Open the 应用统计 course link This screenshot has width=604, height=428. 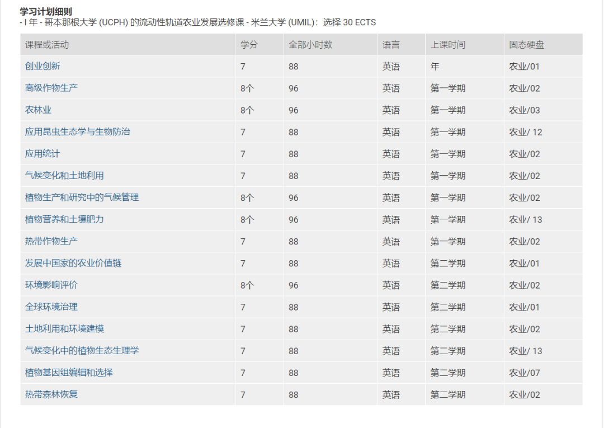pyautogui.click(x=43, y=154)
